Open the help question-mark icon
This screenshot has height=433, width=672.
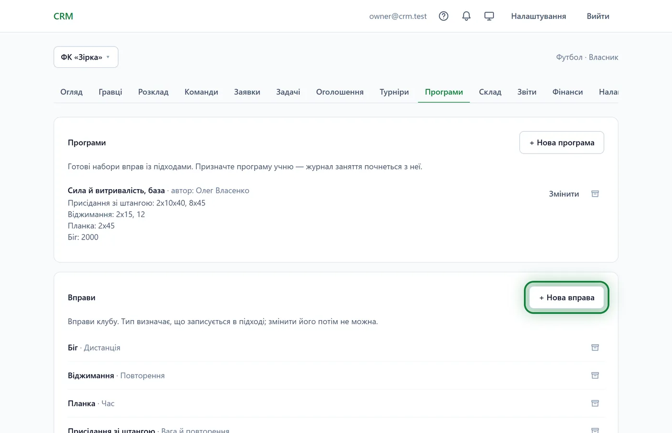click(444, 16)
